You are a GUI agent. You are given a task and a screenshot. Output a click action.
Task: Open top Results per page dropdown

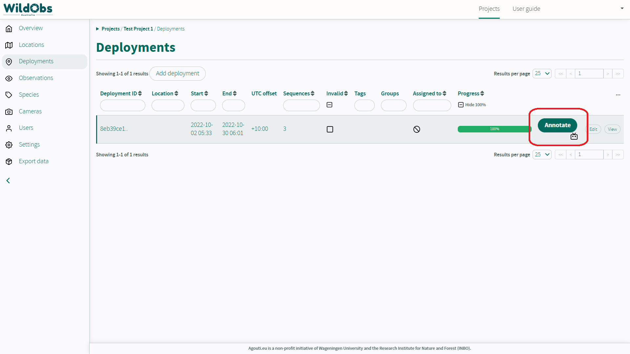542,73
